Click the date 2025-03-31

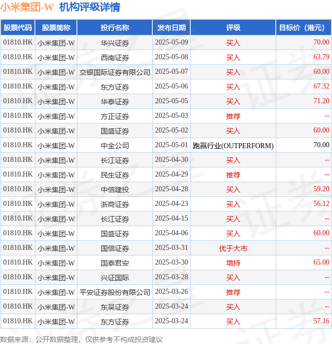172,248
